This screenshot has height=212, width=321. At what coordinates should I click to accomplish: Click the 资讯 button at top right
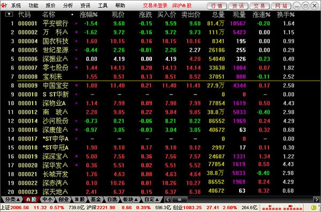[238, 6]
